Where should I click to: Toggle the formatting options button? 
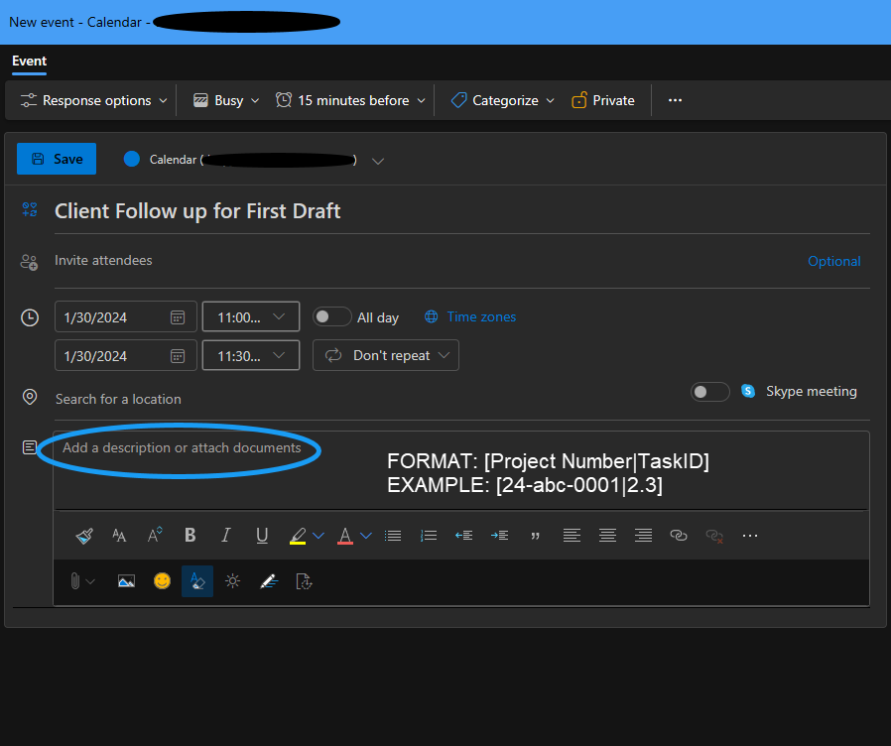(x=197, y=581)
